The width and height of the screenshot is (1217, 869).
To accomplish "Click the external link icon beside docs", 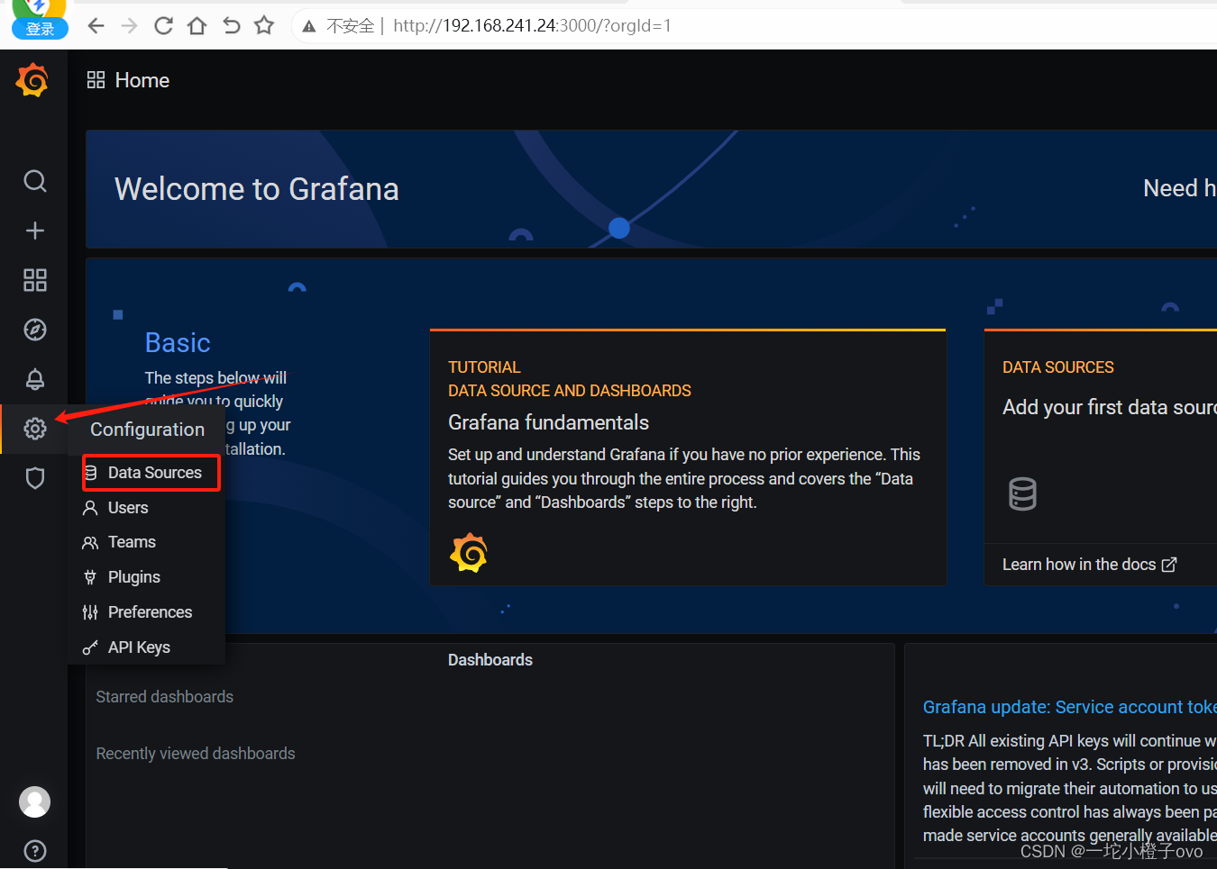I will [1169, 565].
